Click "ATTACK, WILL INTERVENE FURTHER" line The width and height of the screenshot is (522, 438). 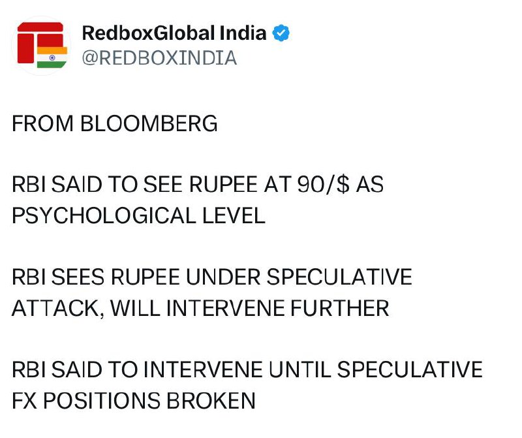tap(200, 307)
